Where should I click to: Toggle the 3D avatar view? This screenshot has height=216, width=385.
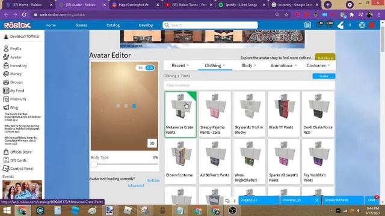152,143
